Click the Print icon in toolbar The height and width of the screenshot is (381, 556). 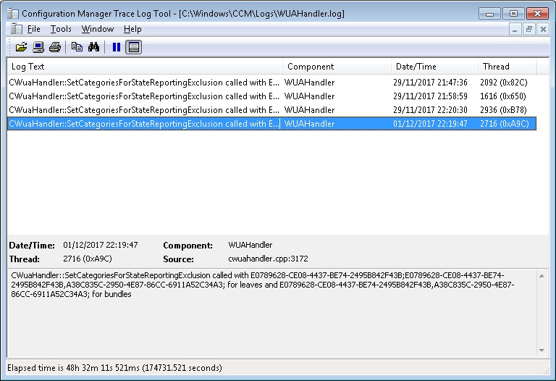pyautogui.click(x=54, y=47)
